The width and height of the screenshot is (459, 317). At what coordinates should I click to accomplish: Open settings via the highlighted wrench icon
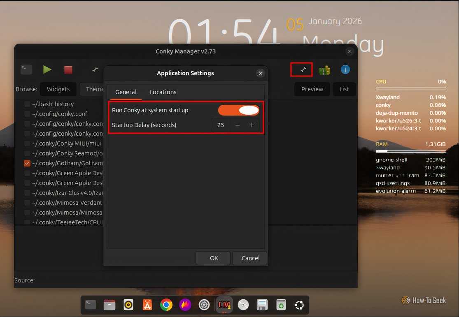[301, 69]
